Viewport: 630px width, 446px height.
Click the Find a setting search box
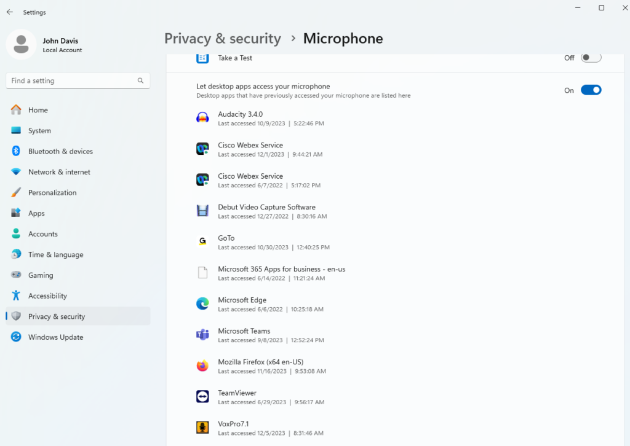71,80
